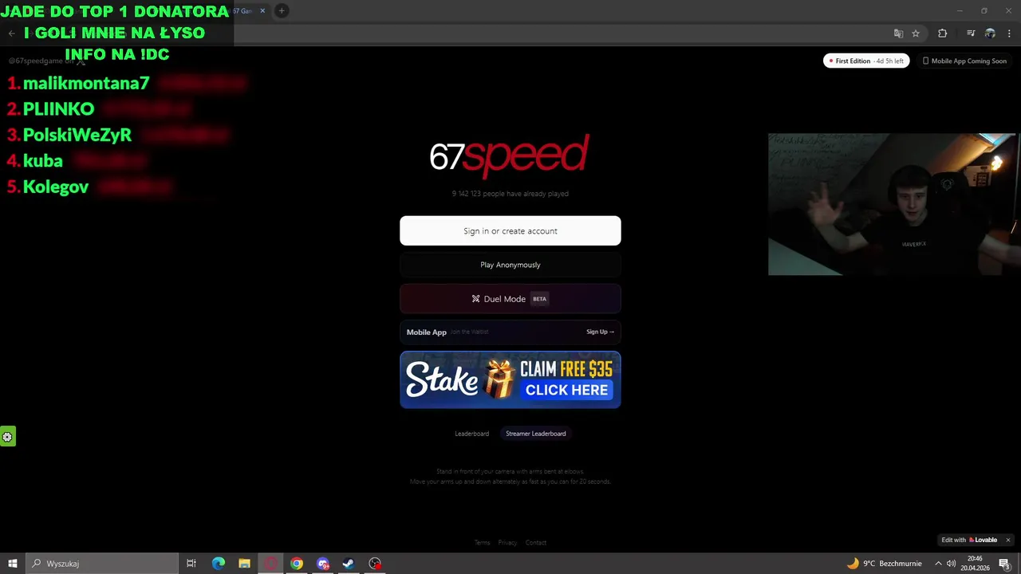1021x574 pixels.
Task: Select donor name Kolegov
Action: (56, 187)
